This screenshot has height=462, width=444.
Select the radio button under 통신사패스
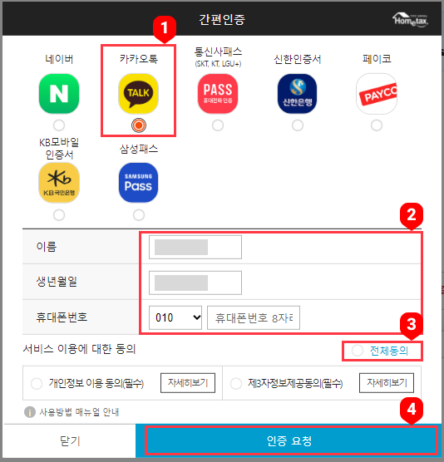coord(218,125)
